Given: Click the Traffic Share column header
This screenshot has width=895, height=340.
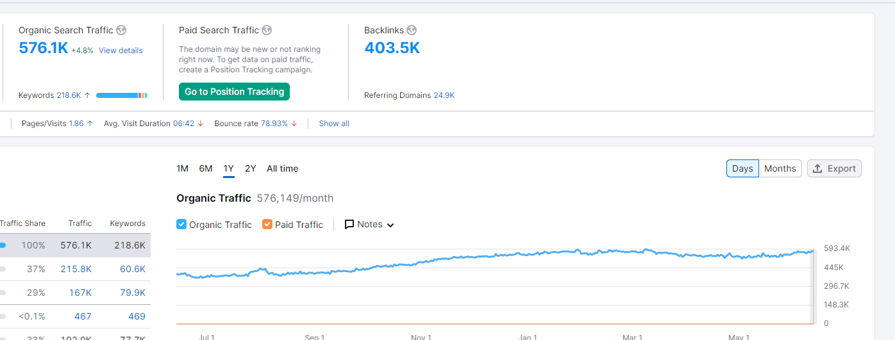Looking at the screenshot, I should pos(22,223).
